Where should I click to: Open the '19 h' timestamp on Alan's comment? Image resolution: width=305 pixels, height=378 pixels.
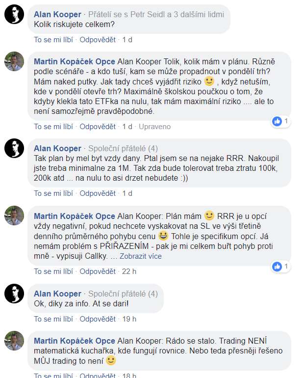[x=129, y=319]
